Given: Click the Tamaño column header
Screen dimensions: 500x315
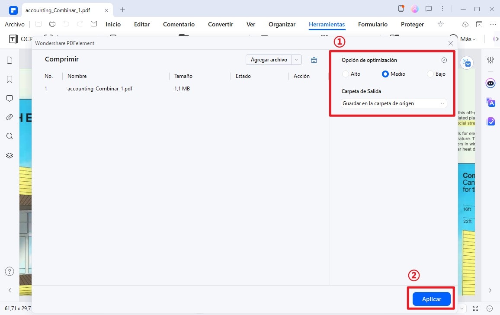Looking at the screenshot, I should coord(183,76).
